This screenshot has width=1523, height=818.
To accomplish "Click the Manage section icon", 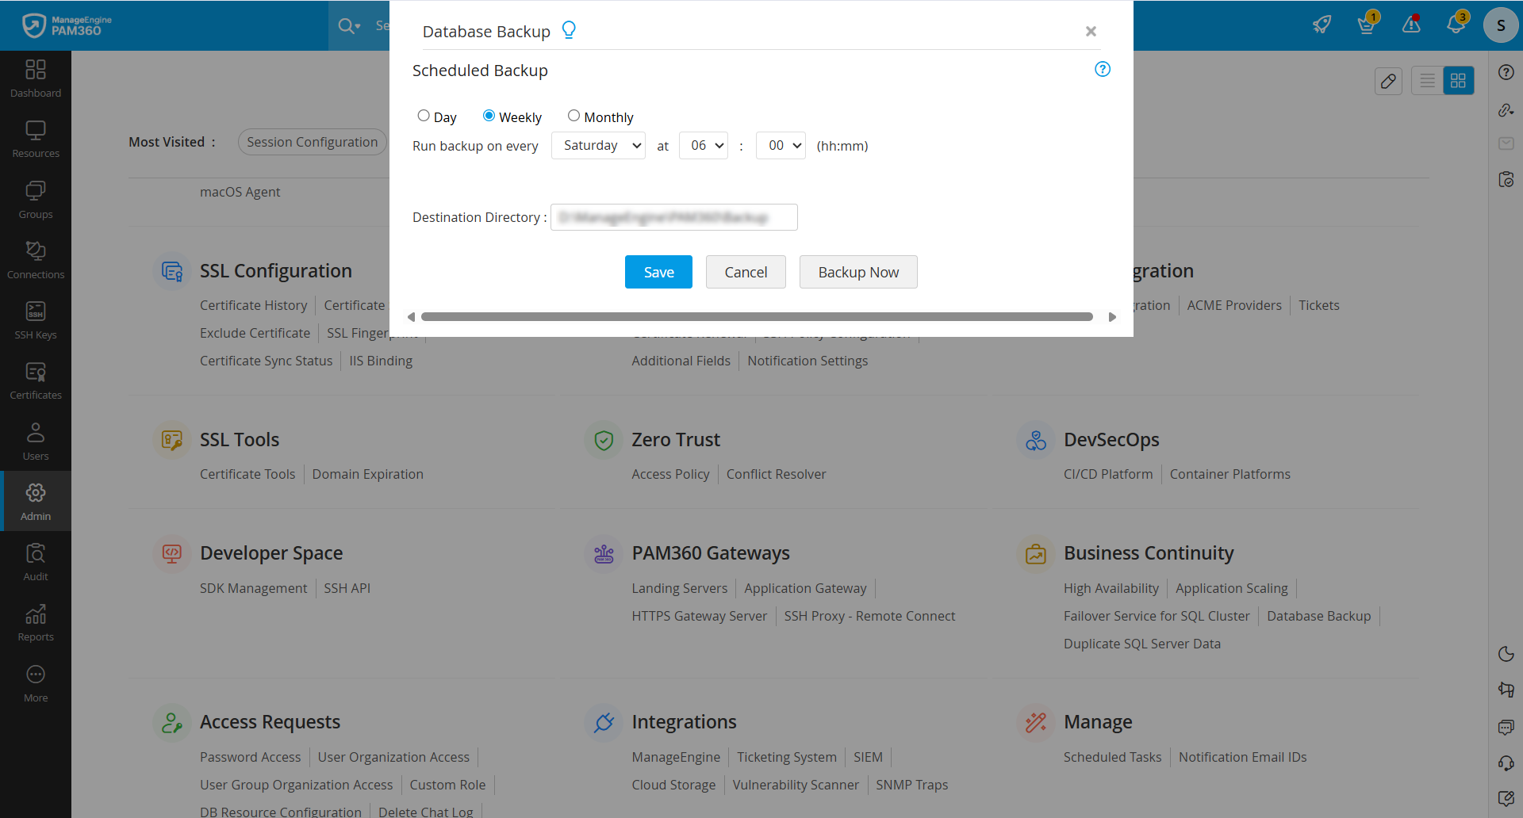I will (x=1036, y=723).
